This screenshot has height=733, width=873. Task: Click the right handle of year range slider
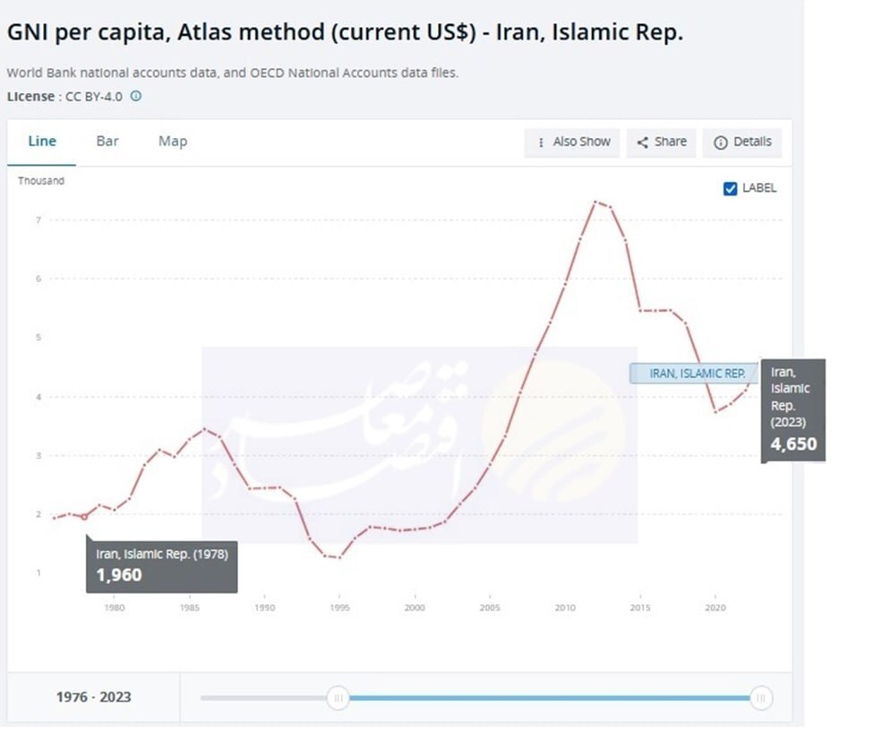760,697
